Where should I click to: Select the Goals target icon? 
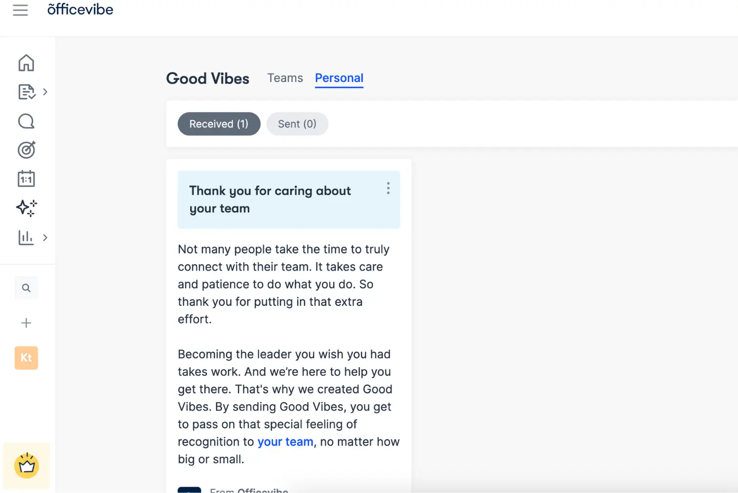coord(26,150)
